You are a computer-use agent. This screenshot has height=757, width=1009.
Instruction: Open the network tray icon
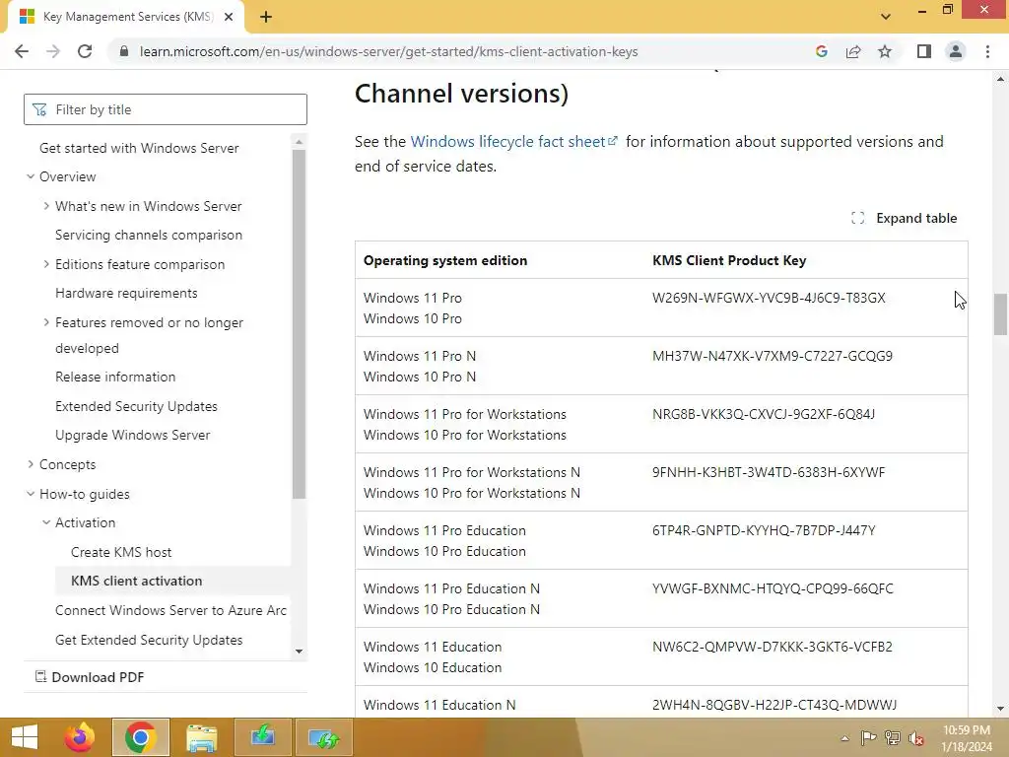tap(893, 737)
